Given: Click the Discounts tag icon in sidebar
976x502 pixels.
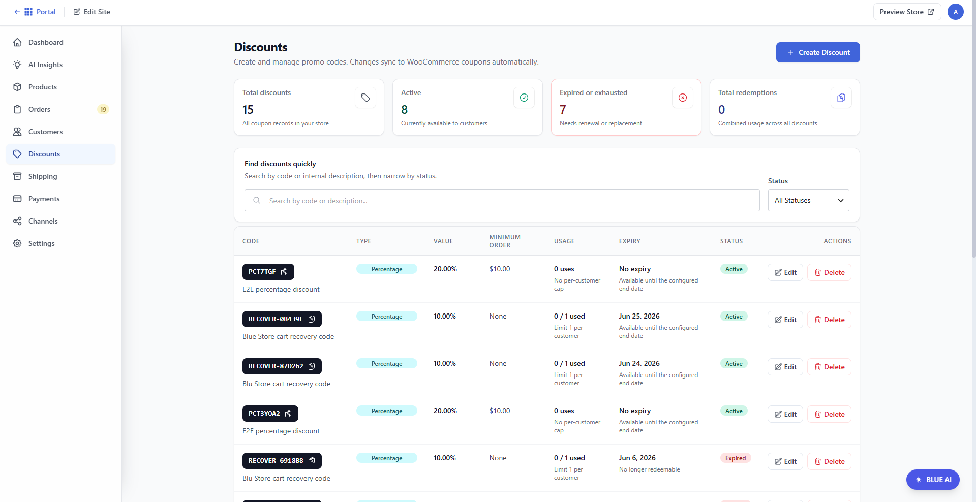Looking at the screenshot, I should [x=17, y=154].
